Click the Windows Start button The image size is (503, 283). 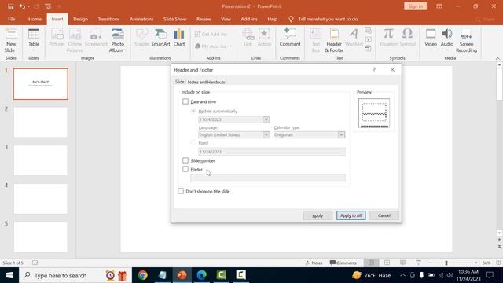9,275
